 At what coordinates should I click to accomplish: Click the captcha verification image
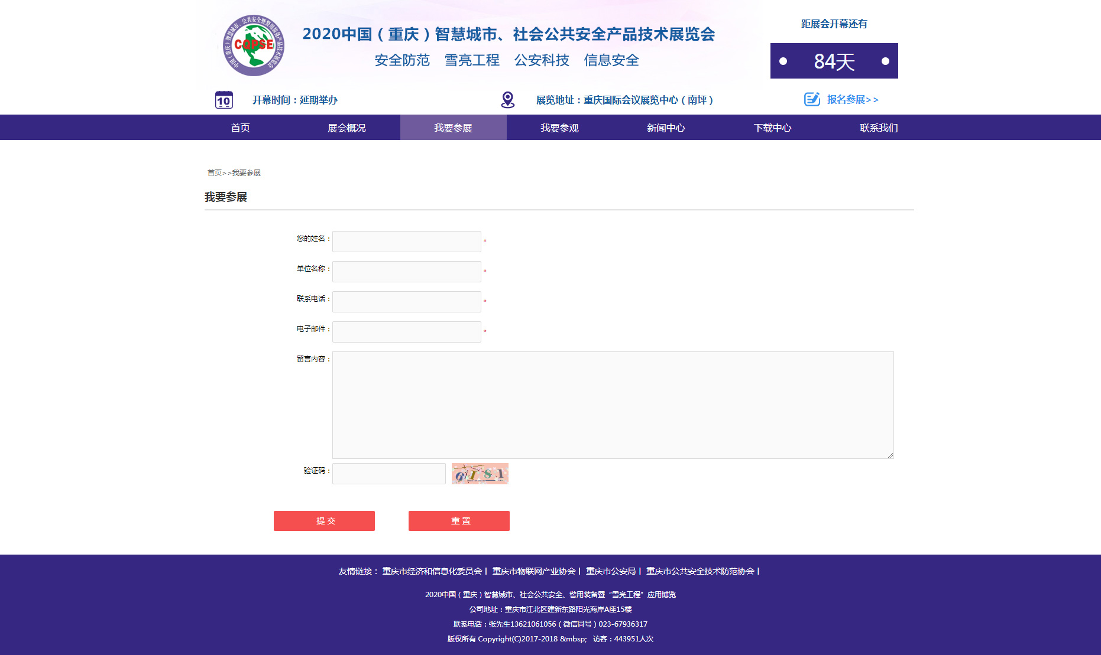point(480,474)
